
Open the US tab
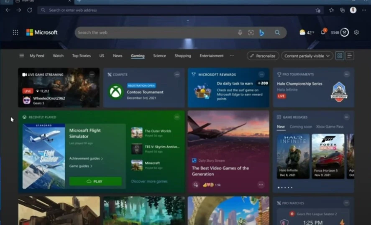pyautogui.click(x=102, y=55)
